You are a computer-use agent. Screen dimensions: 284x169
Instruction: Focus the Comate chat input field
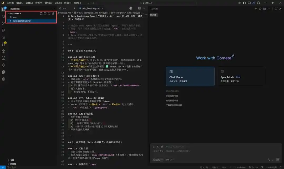click(216, 151)
